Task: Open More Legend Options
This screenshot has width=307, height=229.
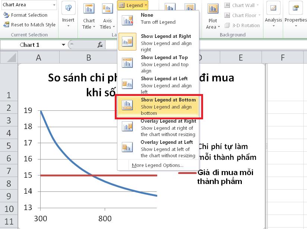Action: tap(156, 165)
